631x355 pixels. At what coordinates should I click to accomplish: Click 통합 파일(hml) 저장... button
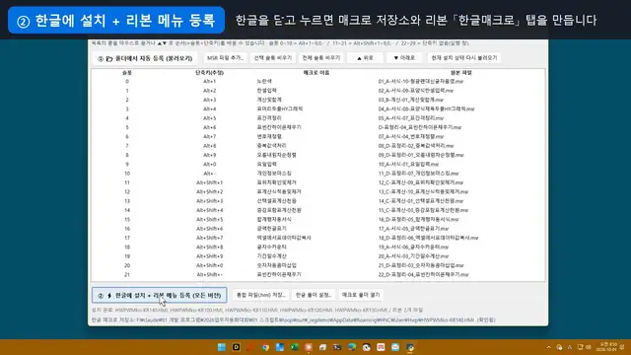[260, 295]
